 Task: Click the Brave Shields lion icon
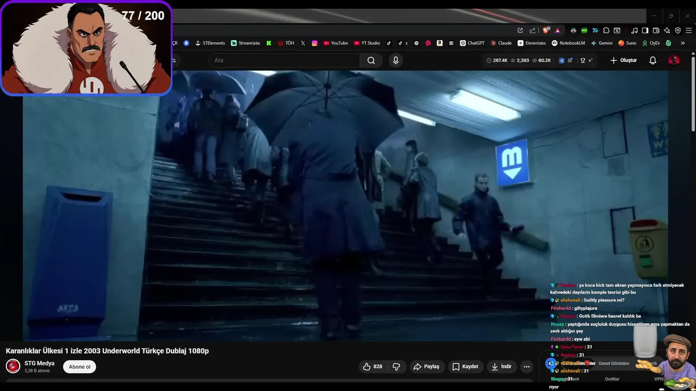point(546,30)
